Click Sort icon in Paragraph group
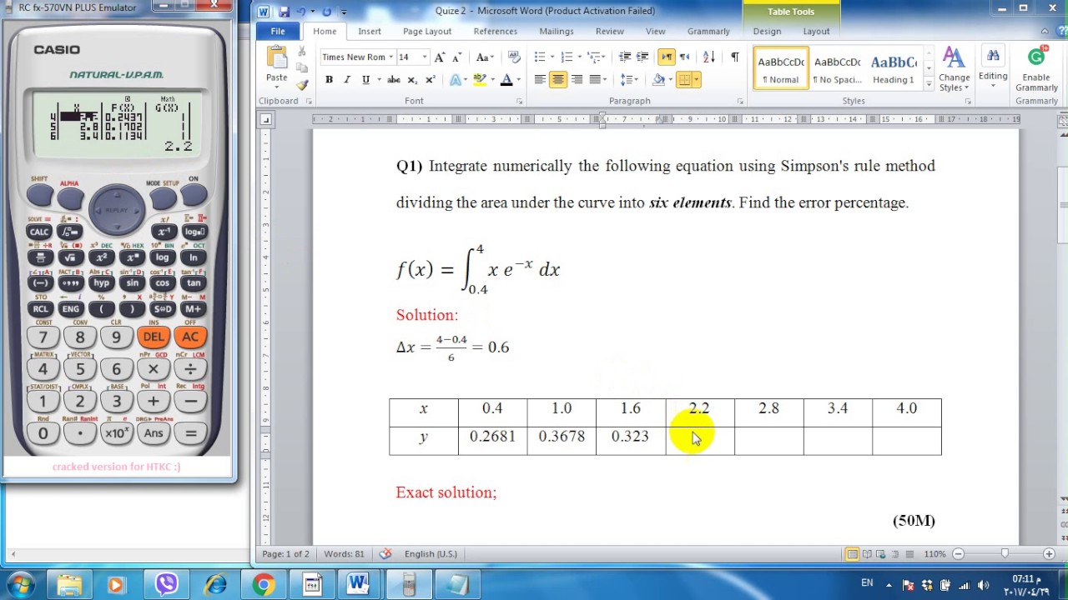Screen dimensions: 1068x600 pyautogui.click(x=708, y=57)
